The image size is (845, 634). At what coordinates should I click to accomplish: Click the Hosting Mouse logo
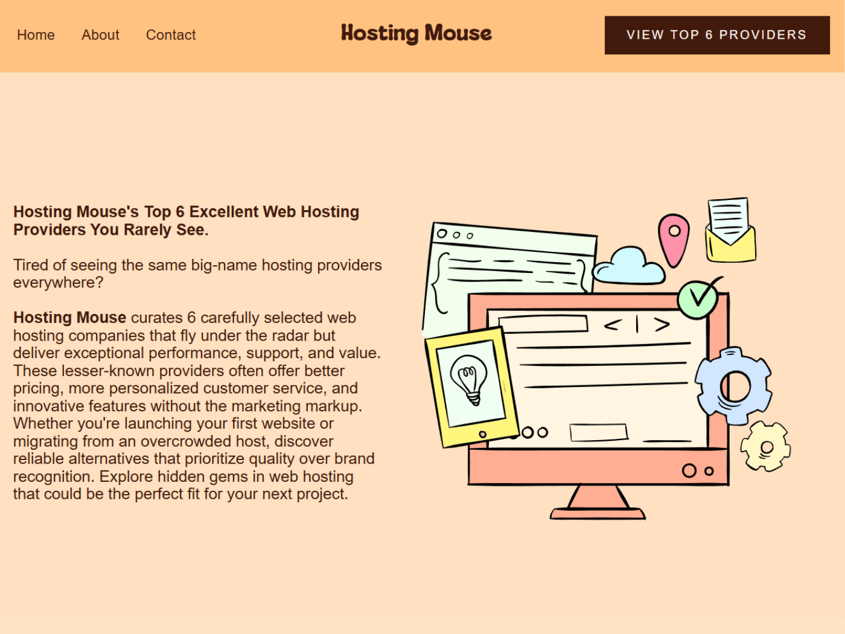(416, 34)
